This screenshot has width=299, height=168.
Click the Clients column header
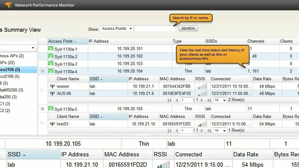[289, 41]
